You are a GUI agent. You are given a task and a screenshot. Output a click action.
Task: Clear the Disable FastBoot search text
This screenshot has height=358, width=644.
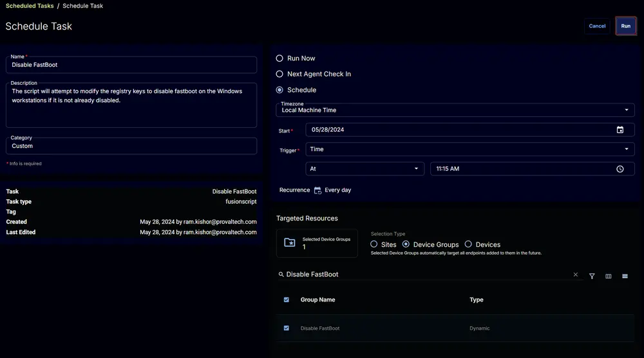pyautogui.click(x=575, y=274)
